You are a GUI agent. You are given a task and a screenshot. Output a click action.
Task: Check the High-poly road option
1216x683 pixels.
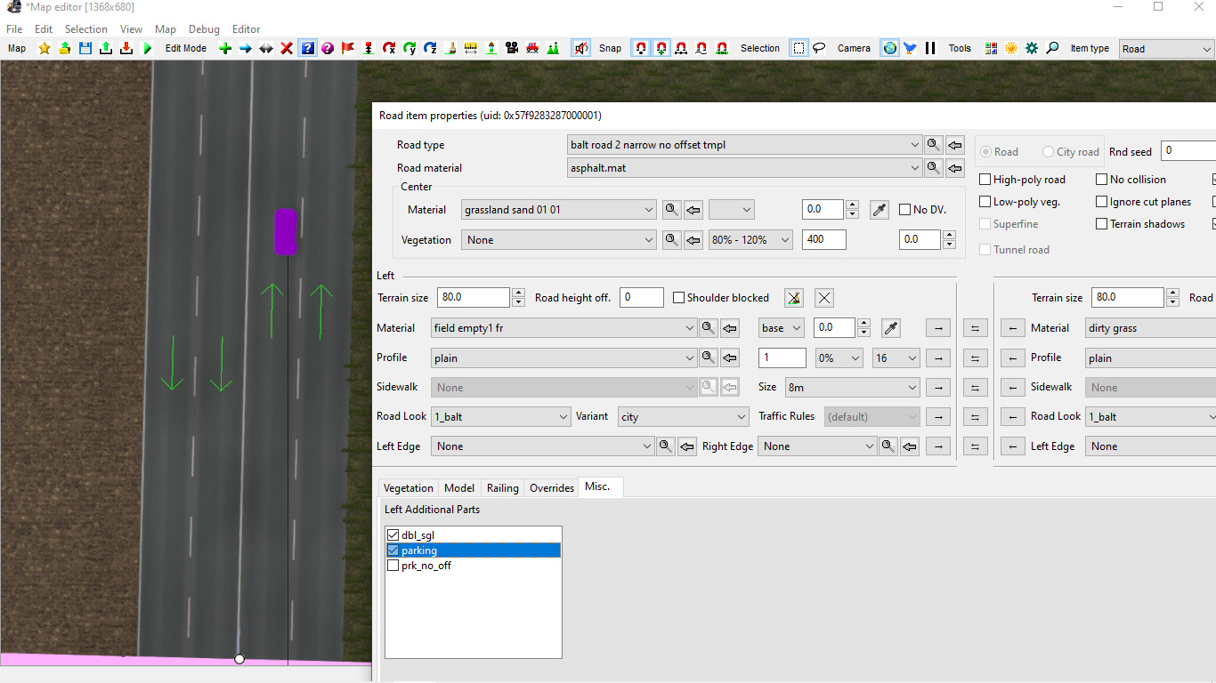985,180
